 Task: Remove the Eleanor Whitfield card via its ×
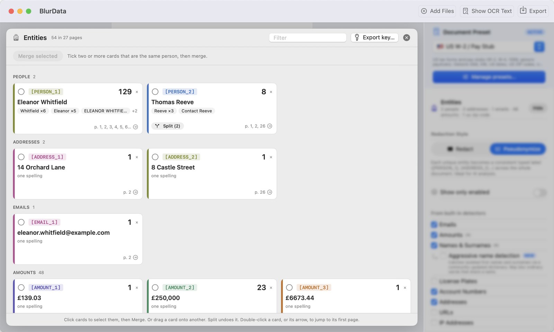137,92
